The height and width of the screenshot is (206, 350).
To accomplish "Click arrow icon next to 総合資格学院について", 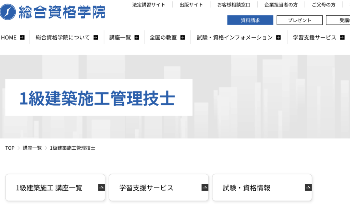I will [x=96, y=38].
